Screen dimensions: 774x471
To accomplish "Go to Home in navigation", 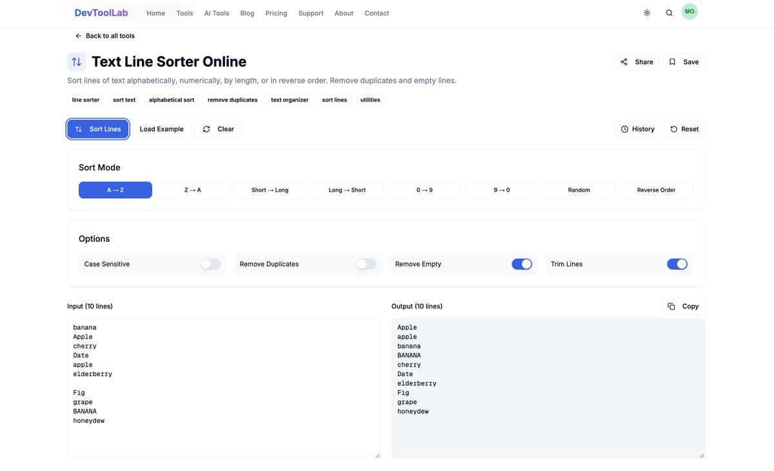I will [155, 13].
